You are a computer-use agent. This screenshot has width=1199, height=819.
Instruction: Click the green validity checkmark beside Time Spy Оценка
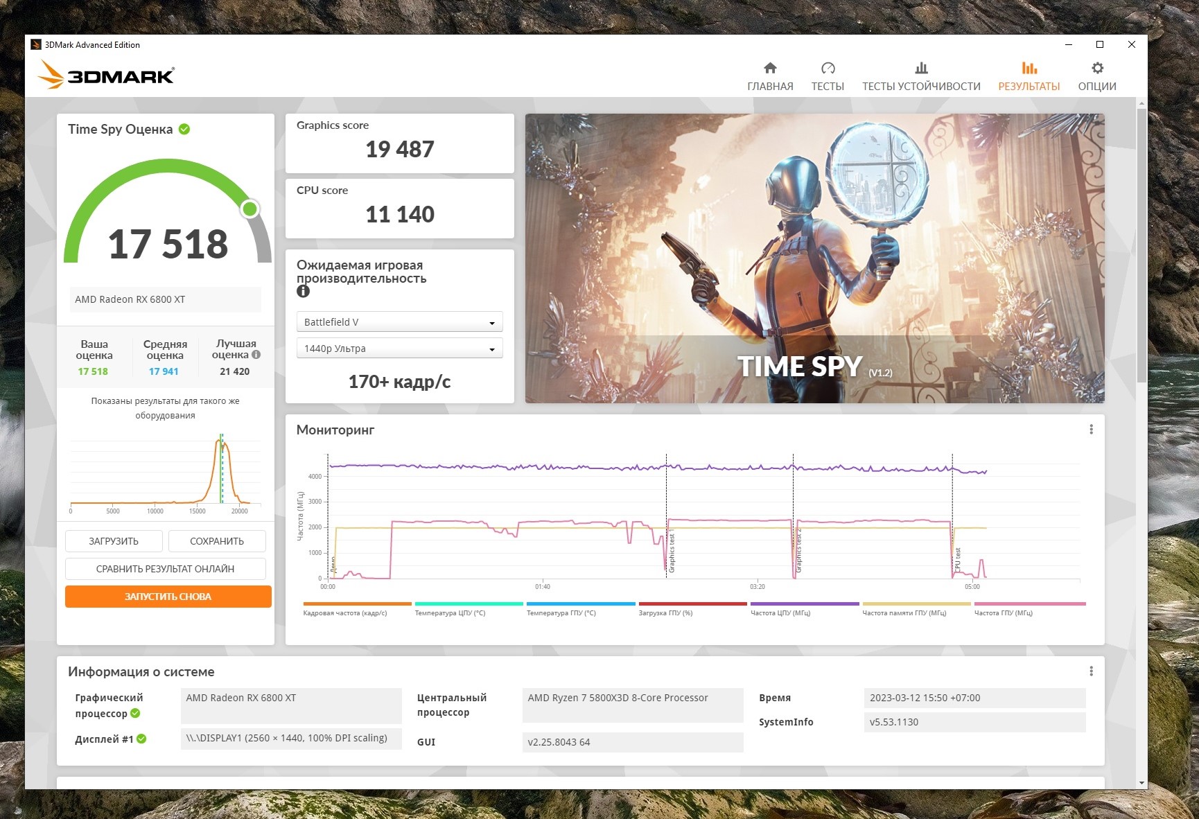(184, 129)
